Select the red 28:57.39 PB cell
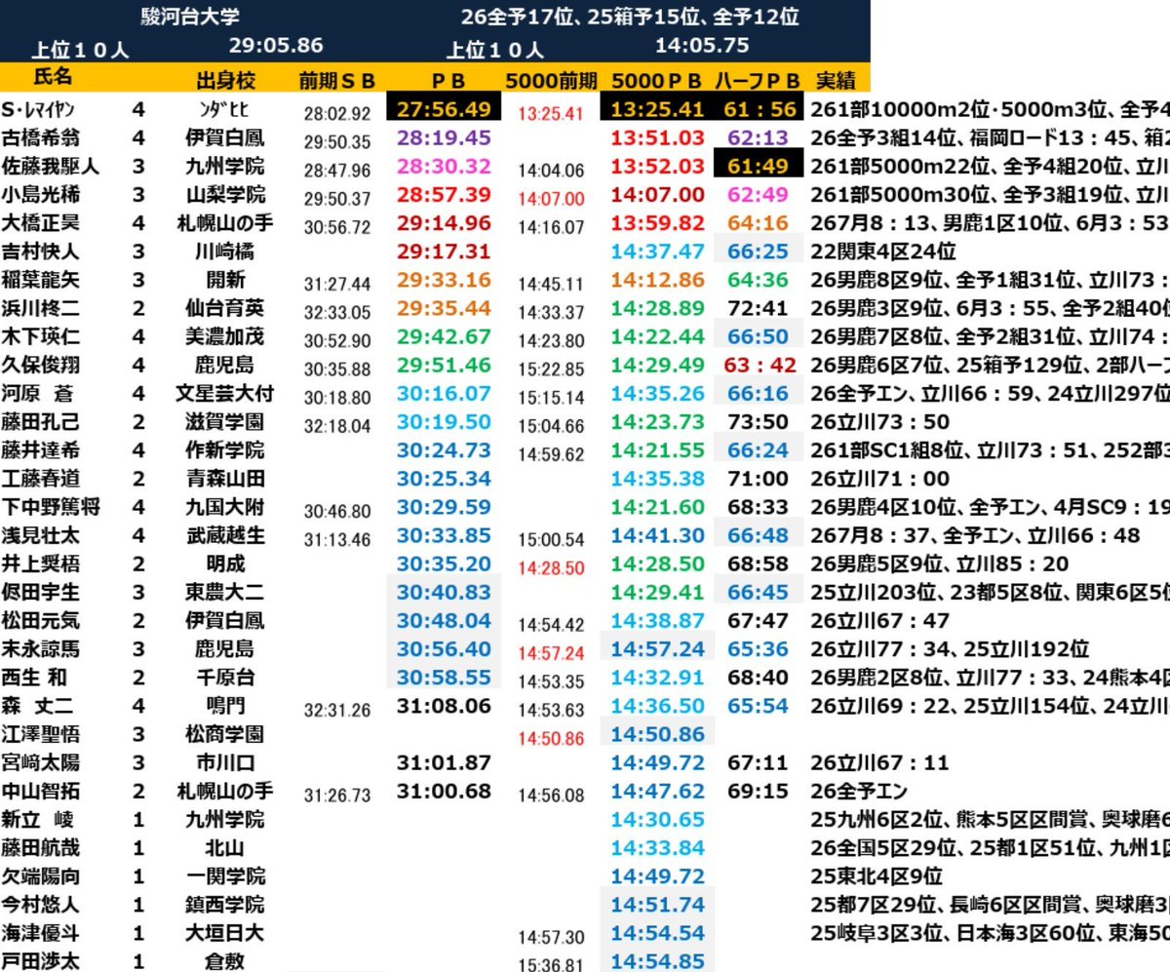This screenshot has height=972, width=1170. [444, 194]
